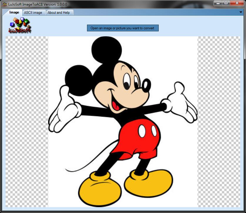Click the app icon in the title bar
246x213 pixels.
(4, 4)
